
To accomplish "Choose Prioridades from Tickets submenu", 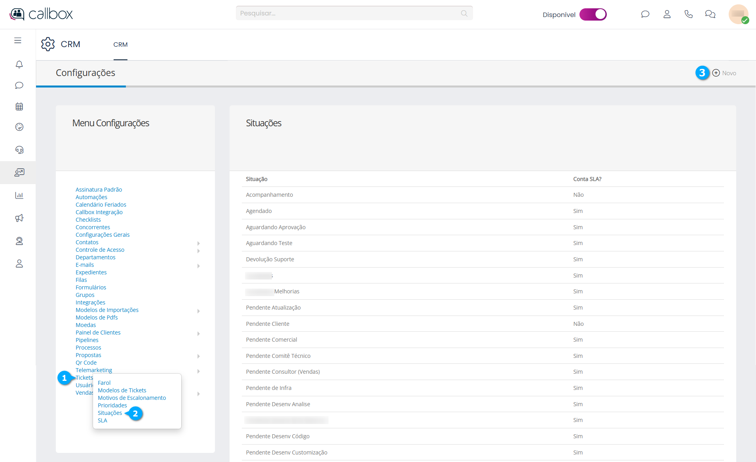I will pyautogui.click(x=112, y=405).
